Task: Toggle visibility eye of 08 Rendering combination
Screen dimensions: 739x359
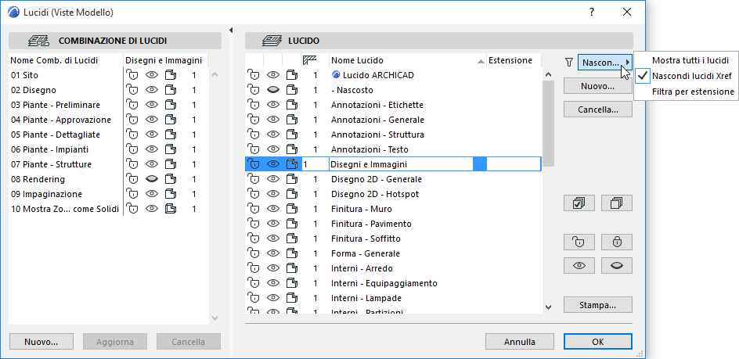Action: coord(151,179)
